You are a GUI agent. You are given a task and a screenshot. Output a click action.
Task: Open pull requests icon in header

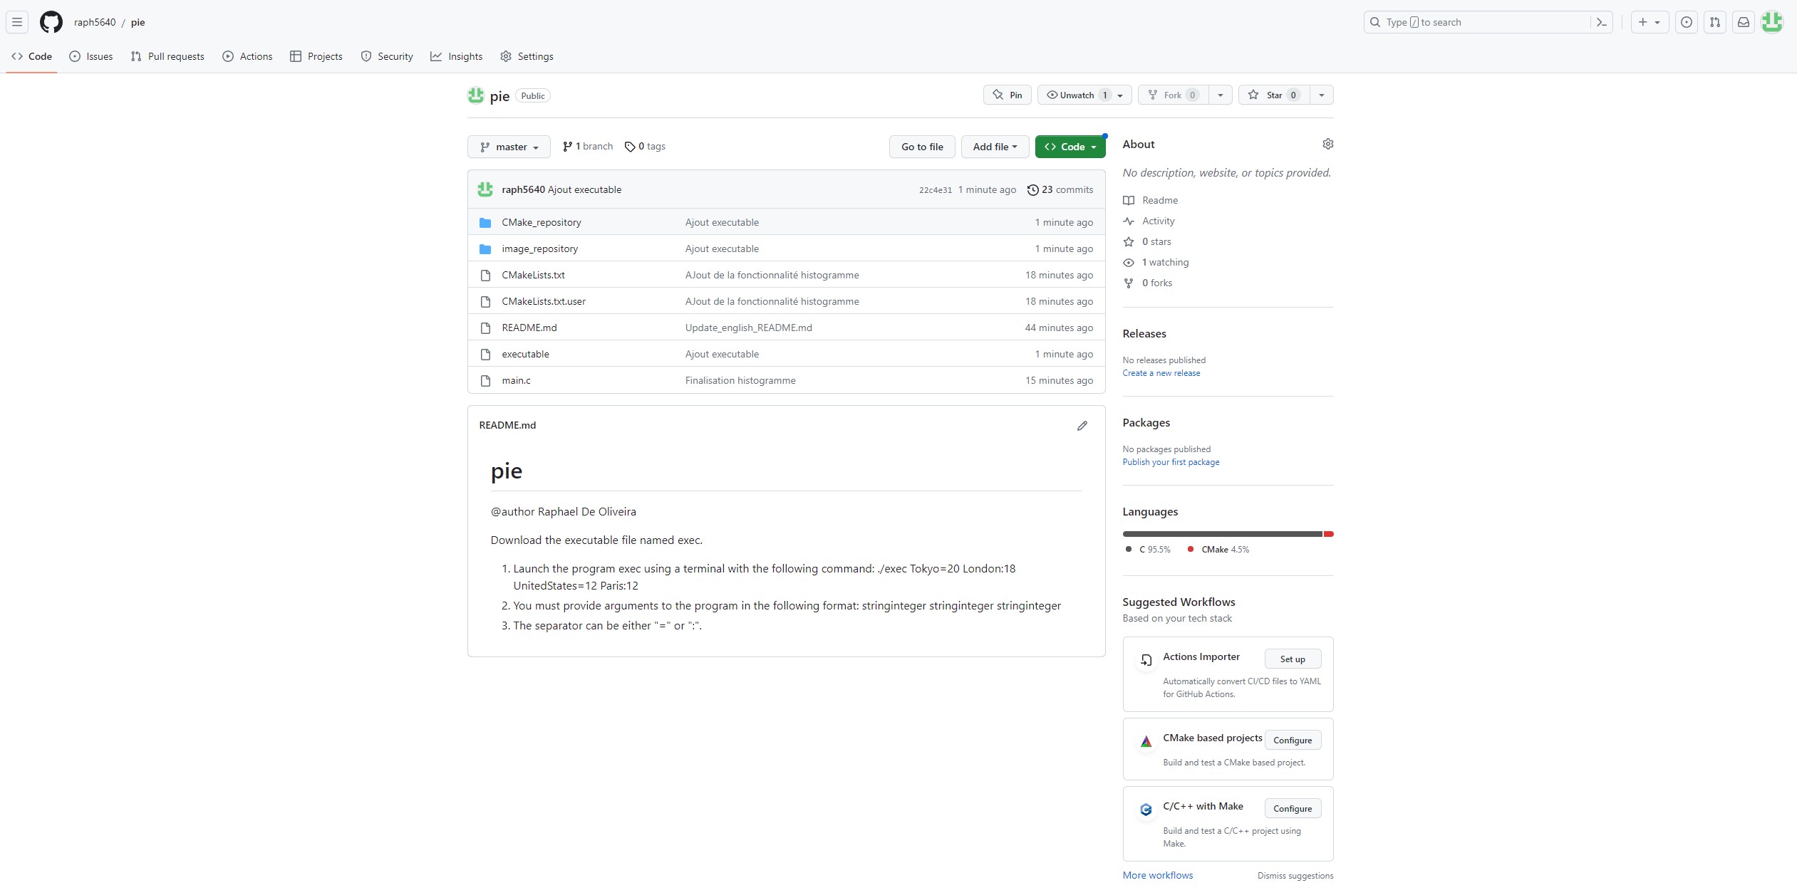1714,22
